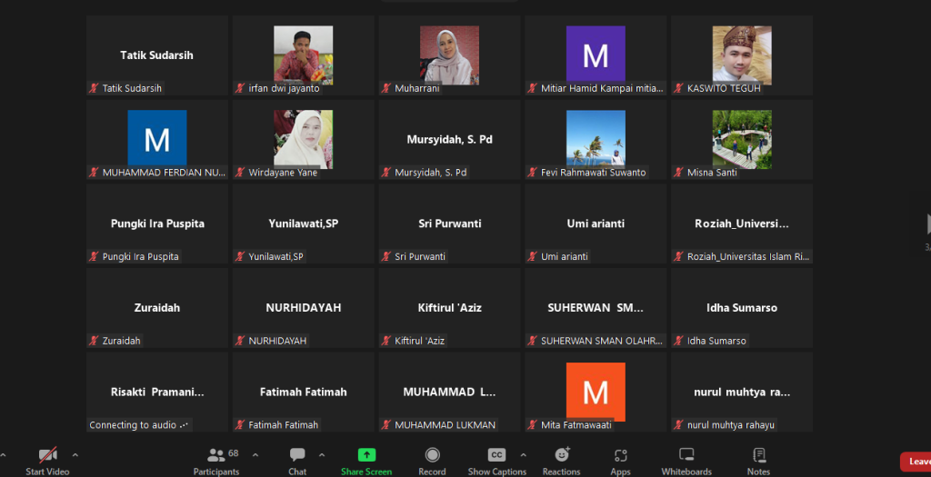
Task: Enable Show Captions
Action: [x=496, y=461]
